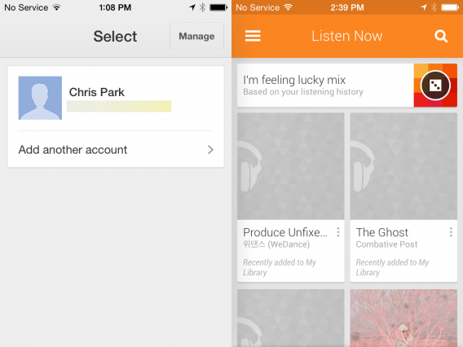The width and height of the screenshot is (463, 347).
Task: Select the Chris Park account
Action: point(116,98)
